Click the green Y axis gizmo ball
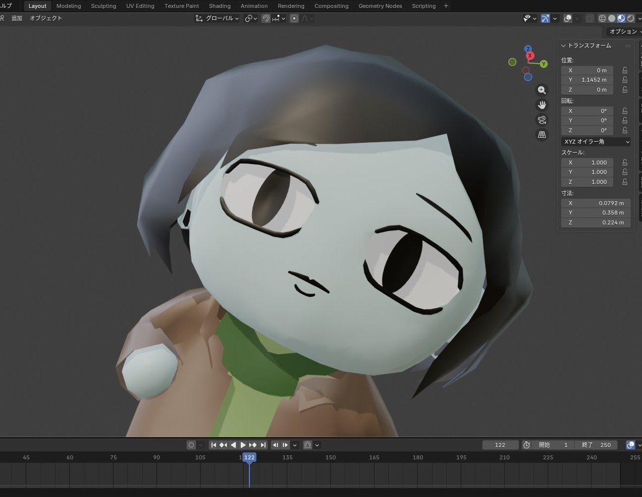 coord(544,64)
